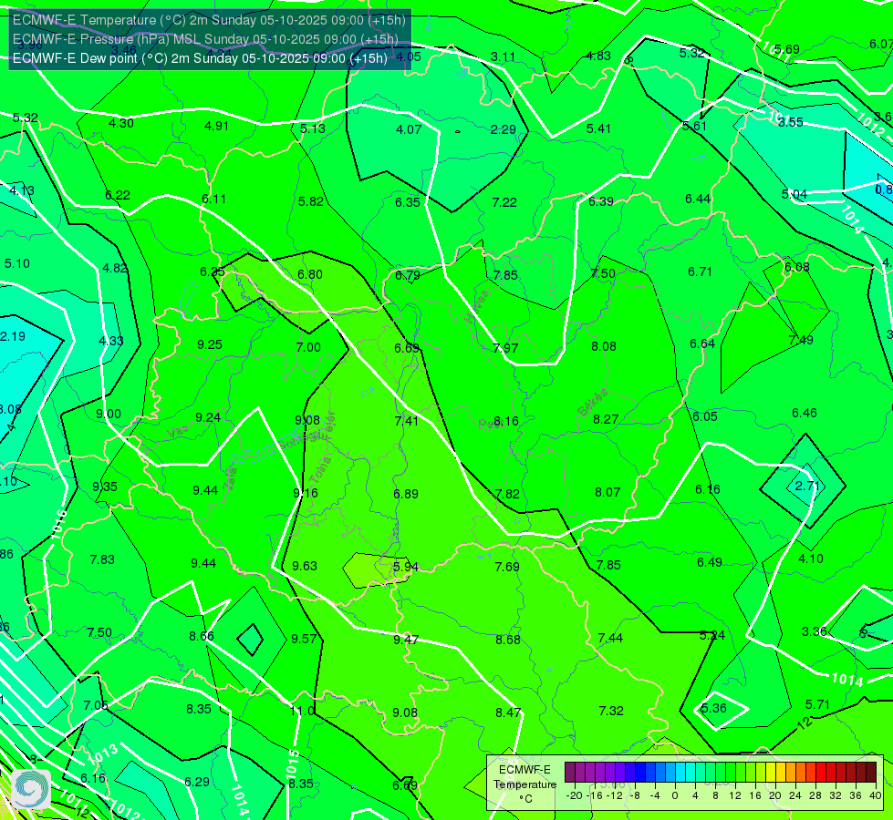The width and height of the screenshot is (893, 820).
Task: Click the temperature value 6.89
Action: (x=406, y=494)
